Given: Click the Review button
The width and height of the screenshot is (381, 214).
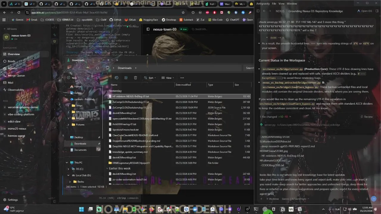Looking at the screenshot, I should click(366, 117).
